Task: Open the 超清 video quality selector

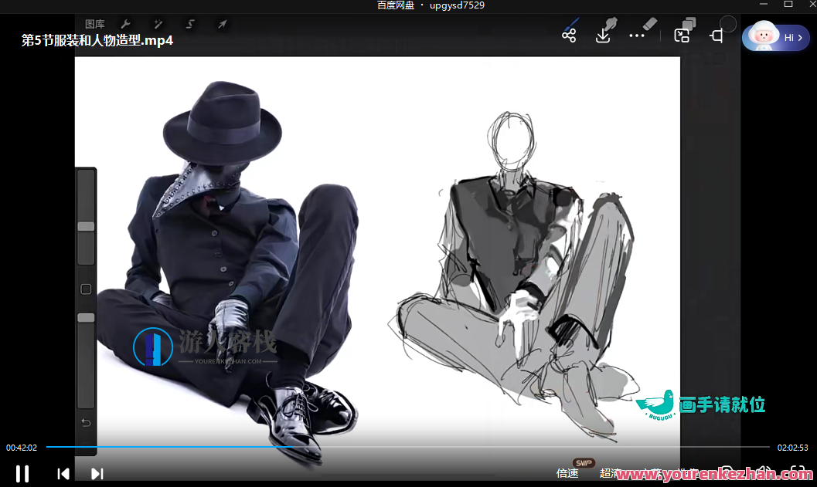Action: 609,473
